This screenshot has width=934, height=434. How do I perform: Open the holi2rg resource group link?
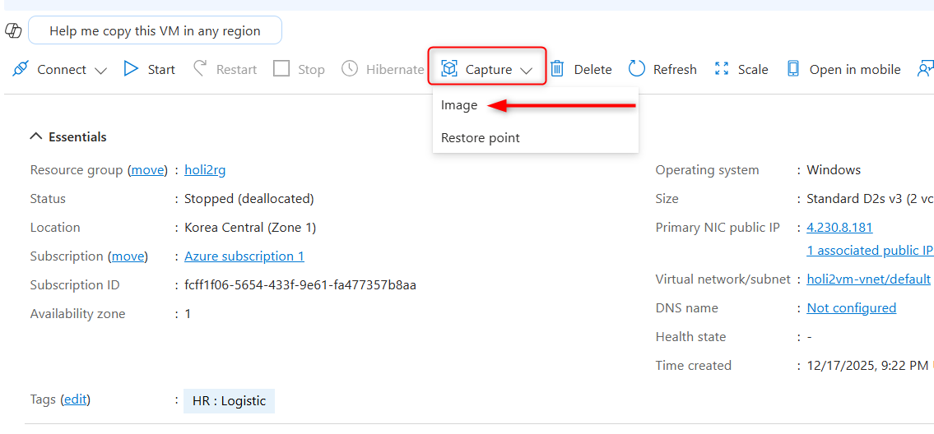point(205,170)
